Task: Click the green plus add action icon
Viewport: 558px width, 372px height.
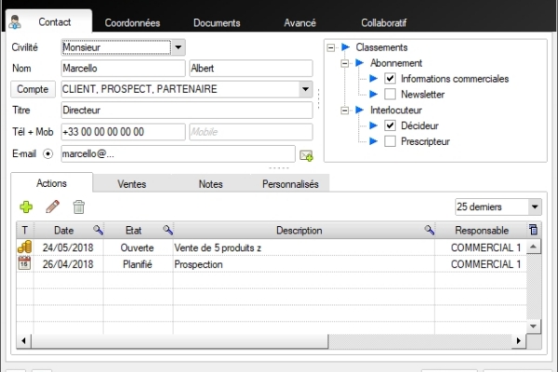Action: [x=26, y=207]
